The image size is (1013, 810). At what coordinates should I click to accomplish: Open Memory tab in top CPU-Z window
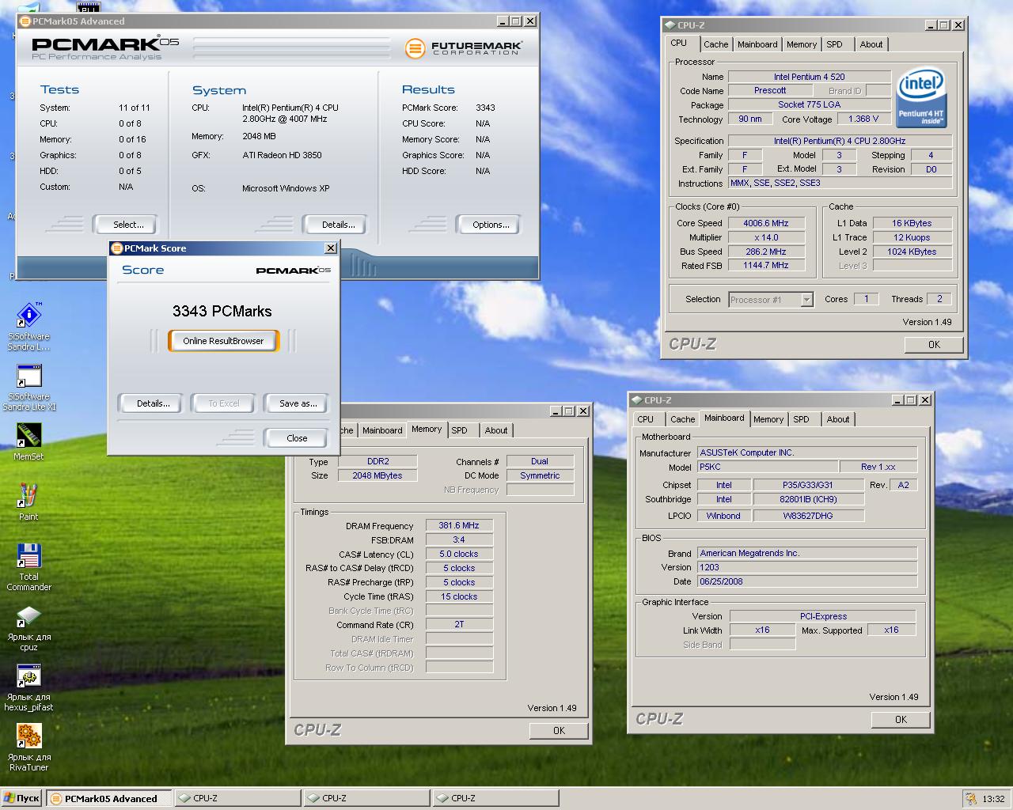coord(802,44)
